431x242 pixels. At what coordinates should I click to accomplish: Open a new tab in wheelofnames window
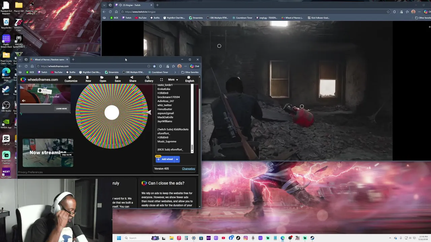pos(73,59)
